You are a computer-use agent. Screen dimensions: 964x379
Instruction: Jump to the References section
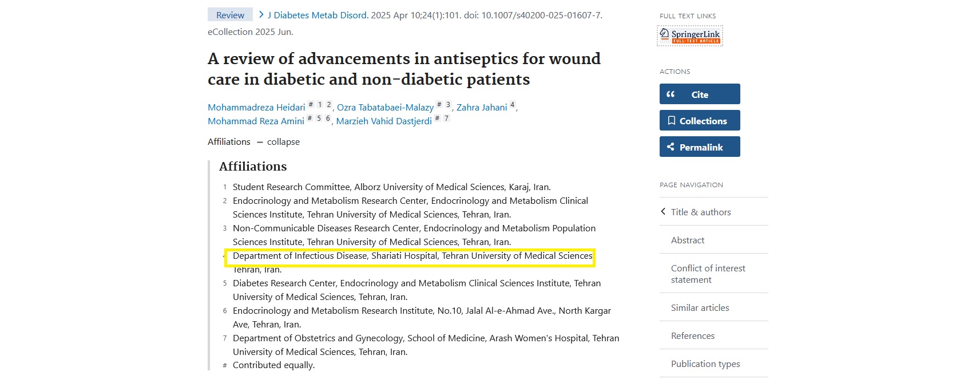[x=693, y=336]
